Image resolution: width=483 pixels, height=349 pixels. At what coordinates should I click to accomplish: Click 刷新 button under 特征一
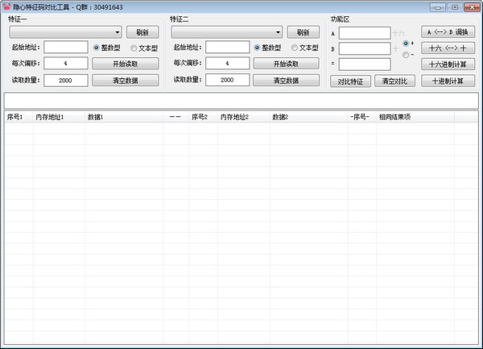pyautogui.click(x=142, y=32)
